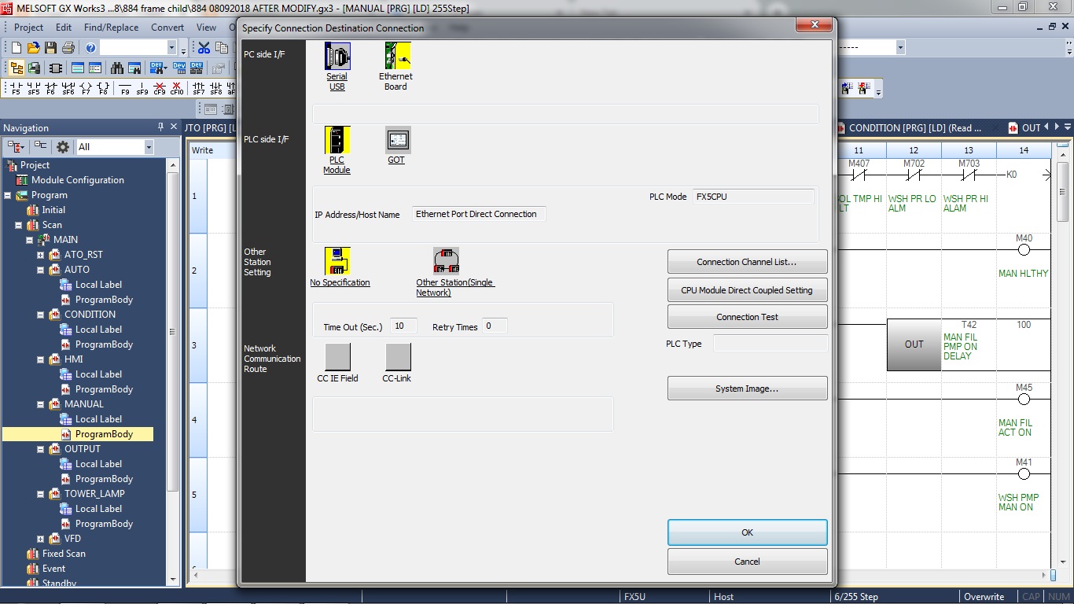
Task: Pick CC IE Field communication route
Action: (x=337, y=358)
